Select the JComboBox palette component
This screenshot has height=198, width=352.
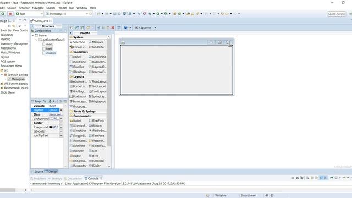(78, 126)
